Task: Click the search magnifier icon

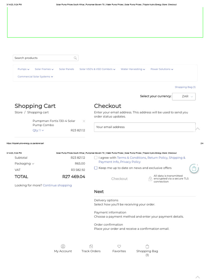Action: tap(75, 58)
